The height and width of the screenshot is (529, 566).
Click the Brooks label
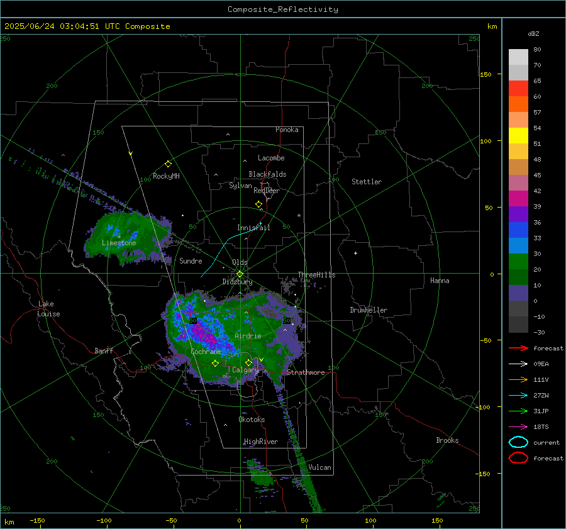[x=447, y=440]
